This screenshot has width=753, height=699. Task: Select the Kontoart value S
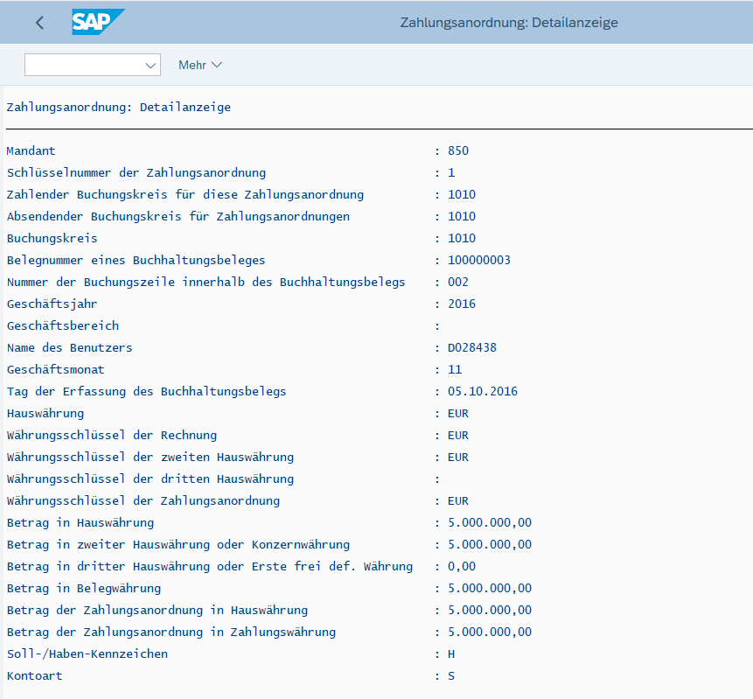[x=451, y=675]
